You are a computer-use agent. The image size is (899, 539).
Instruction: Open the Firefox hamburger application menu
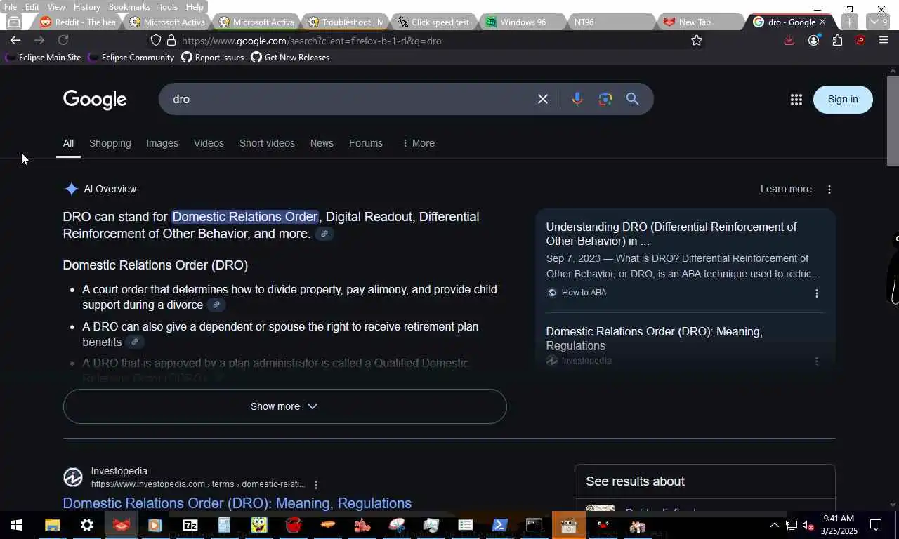point(884,41)
